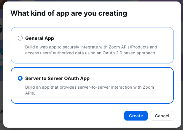Click the dimmed background below the dialog
183x130 pixels.
(x=89, y=129)
